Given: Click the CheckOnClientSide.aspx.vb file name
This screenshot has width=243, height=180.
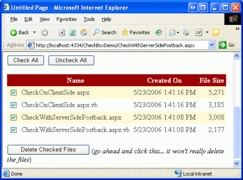Looking at the screenshot, I should pyautogui.click(x=59, y=105).
